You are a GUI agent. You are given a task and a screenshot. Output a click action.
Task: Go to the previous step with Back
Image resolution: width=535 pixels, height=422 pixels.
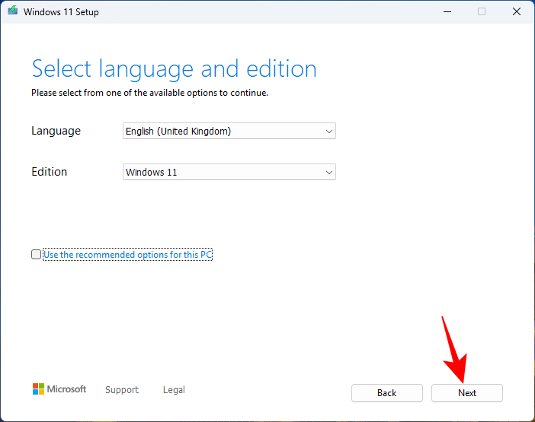point(386,393)
